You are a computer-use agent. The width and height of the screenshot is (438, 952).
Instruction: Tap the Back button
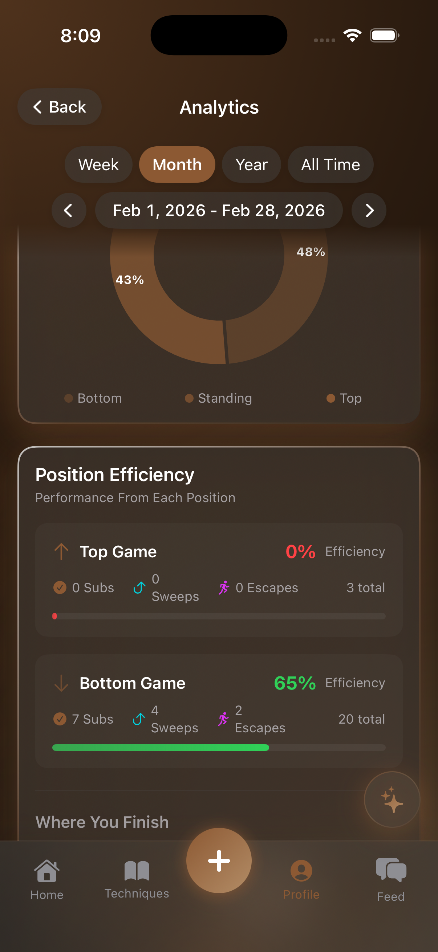pyautogui.click(x=59, y=107)
